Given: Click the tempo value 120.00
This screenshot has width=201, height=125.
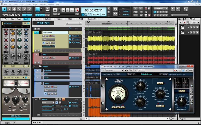Looking at the screenshot, I should coord(96,14).
